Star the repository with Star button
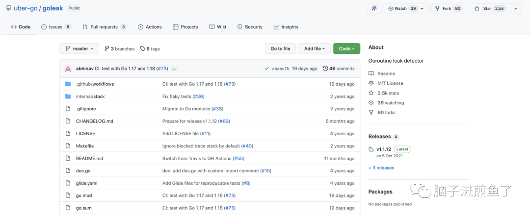The width and height of the screenshot is (530, 214). click(x=490, y=8)
